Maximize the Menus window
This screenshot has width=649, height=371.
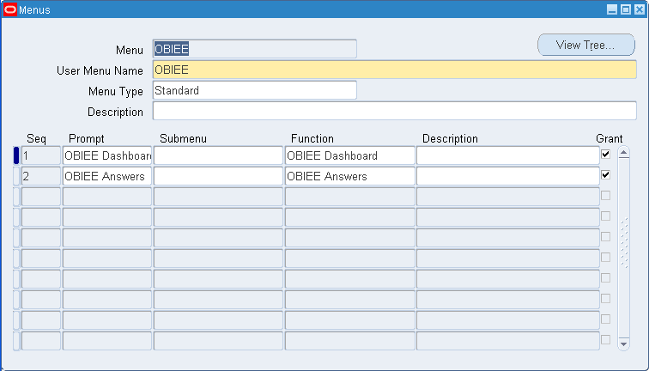coord(626,9)
